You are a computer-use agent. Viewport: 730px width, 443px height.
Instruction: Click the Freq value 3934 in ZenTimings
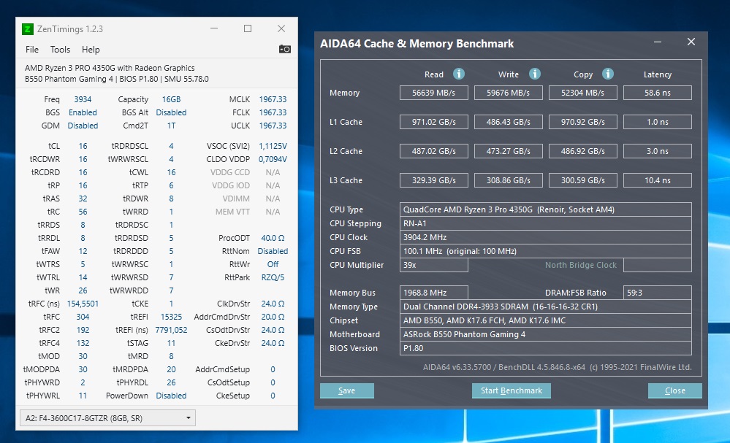[83, 99]
